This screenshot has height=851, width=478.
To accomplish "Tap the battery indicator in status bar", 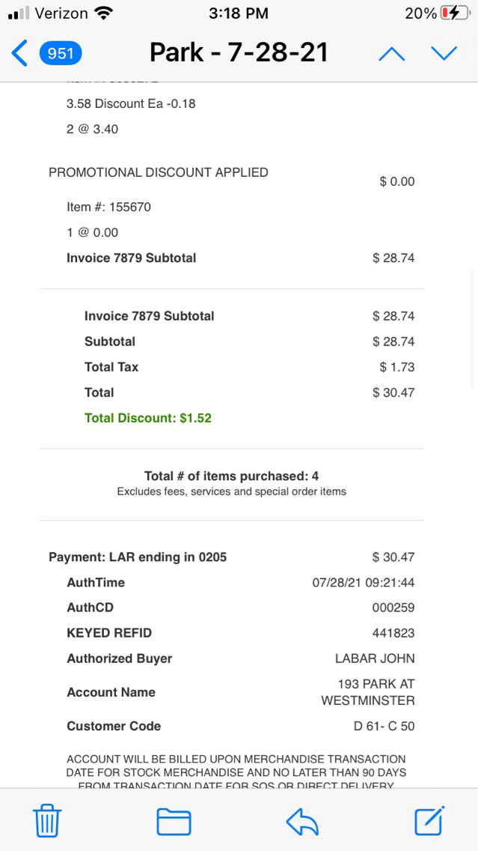I will [x=453, y=13].
